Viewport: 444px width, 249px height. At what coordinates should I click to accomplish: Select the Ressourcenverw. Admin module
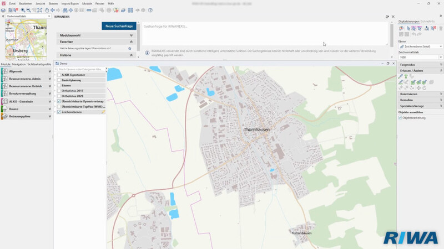tap(27, 79)
